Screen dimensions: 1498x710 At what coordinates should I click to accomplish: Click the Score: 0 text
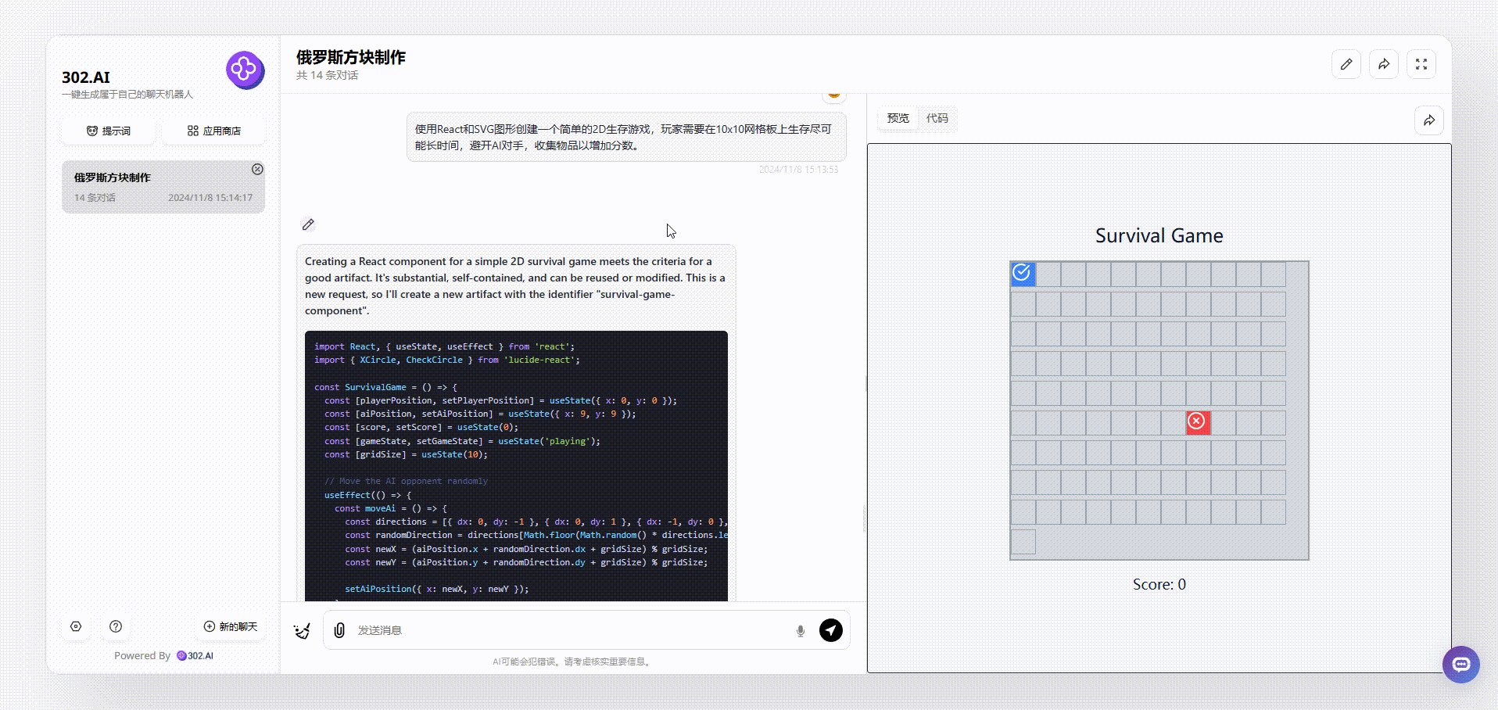pyautogui.click(x=1159, y=584)
